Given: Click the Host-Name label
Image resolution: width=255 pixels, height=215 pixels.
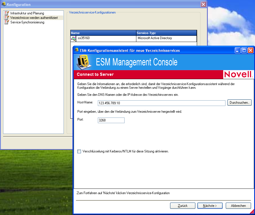Looking at the screenshot, I should [85, 102].
